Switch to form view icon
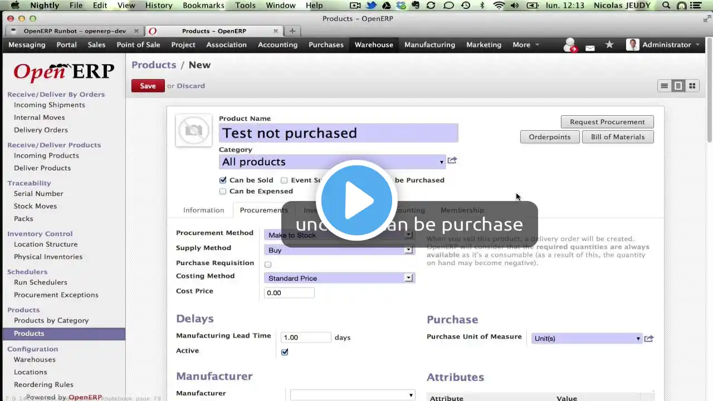 [678, 86]
